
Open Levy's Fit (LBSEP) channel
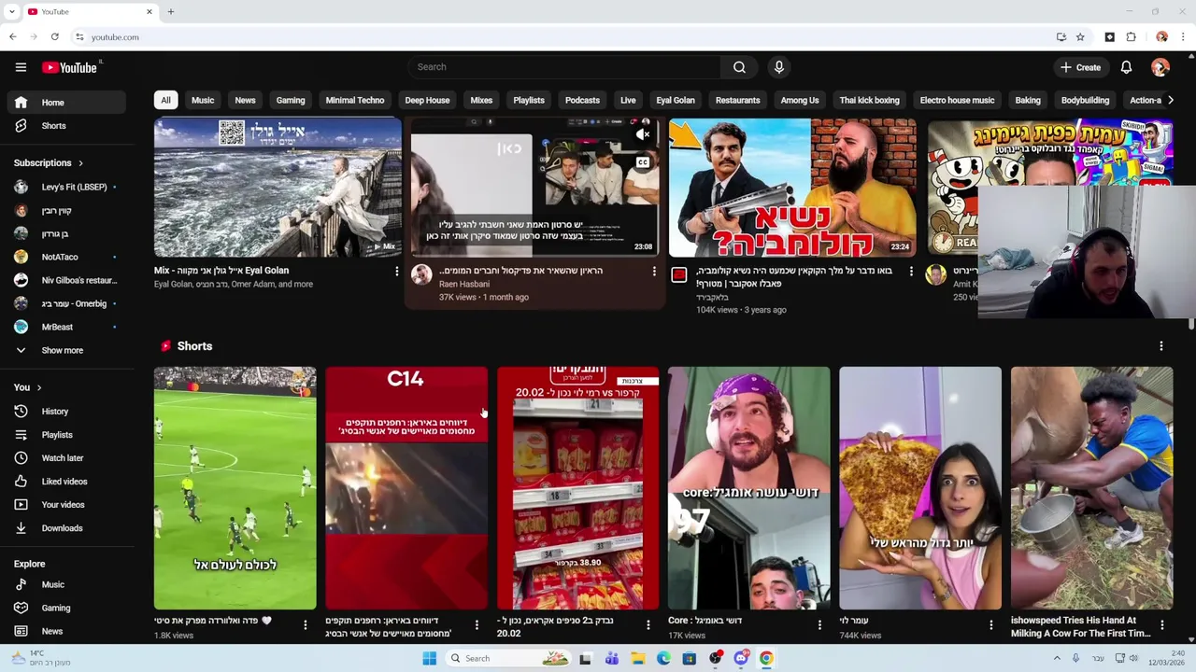click(65, 188)
